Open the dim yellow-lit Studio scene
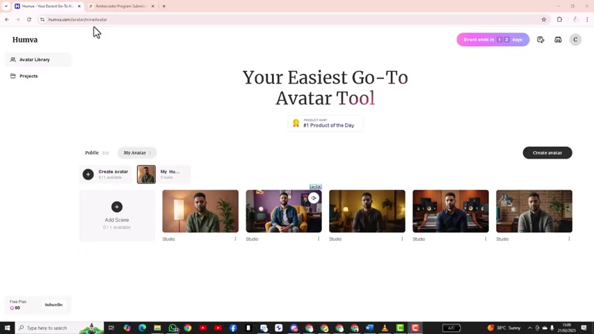This screenshot has height=334, width=594. coord(367,211)
